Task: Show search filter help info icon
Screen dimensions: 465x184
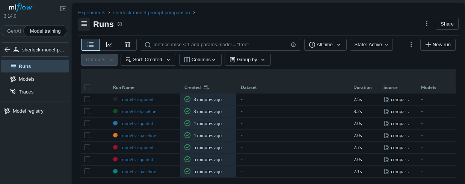Action: pos(293,45)
